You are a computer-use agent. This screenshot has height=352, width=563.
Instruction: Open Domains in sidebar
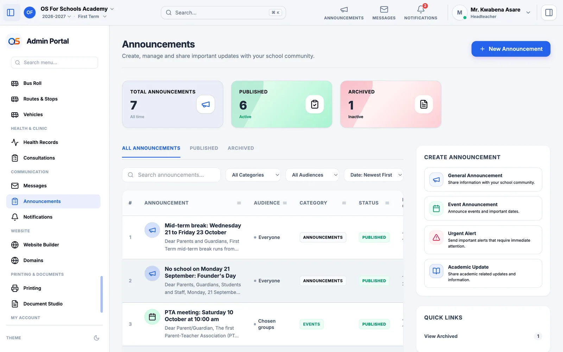point(53,260)
